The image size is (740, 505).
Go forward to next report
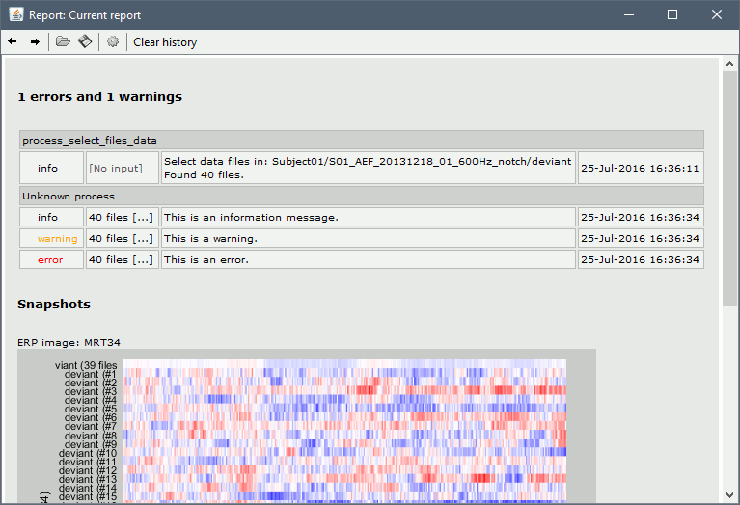[35, 41]
